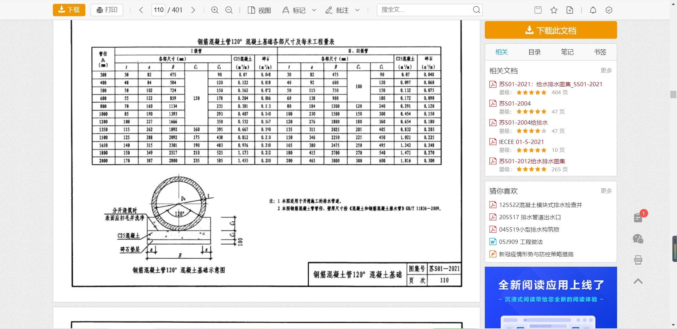Open the message icon with red badge
The height and width of the screenshot is (329, 677).
click(639, 217)
